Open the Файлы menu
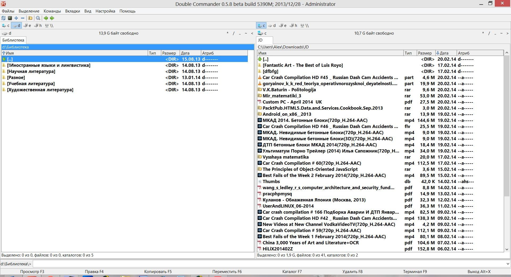 (8, 11)
